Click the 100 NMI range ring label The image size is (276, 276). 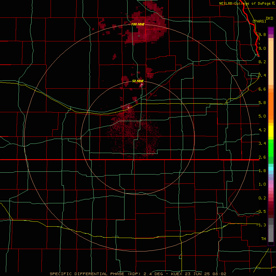pos(138,24)
